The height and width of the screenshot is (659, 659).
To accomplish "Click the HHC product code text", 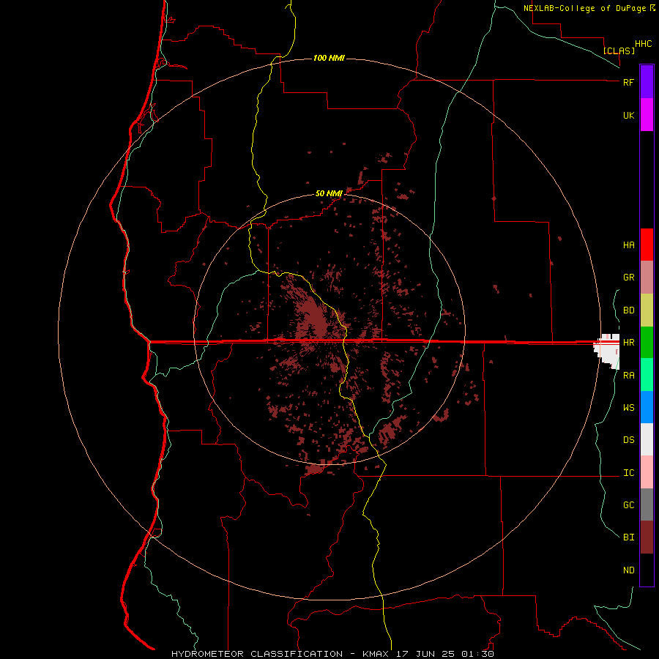I will [x=644, y=44].
